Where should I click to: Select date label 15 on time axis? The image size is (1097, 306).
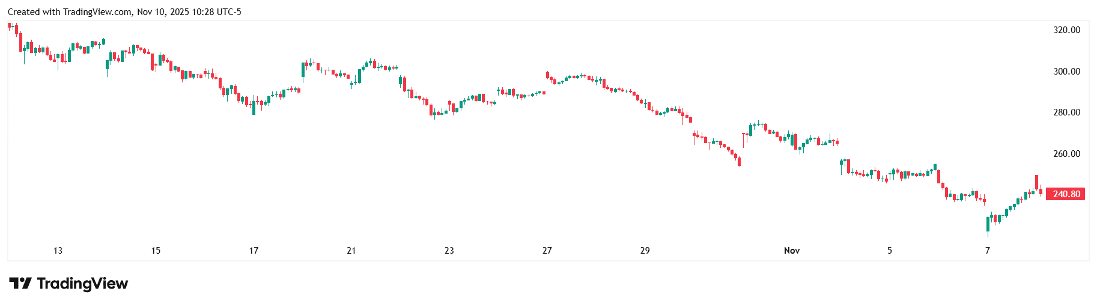pyautogui.click(x=156, y=251)
